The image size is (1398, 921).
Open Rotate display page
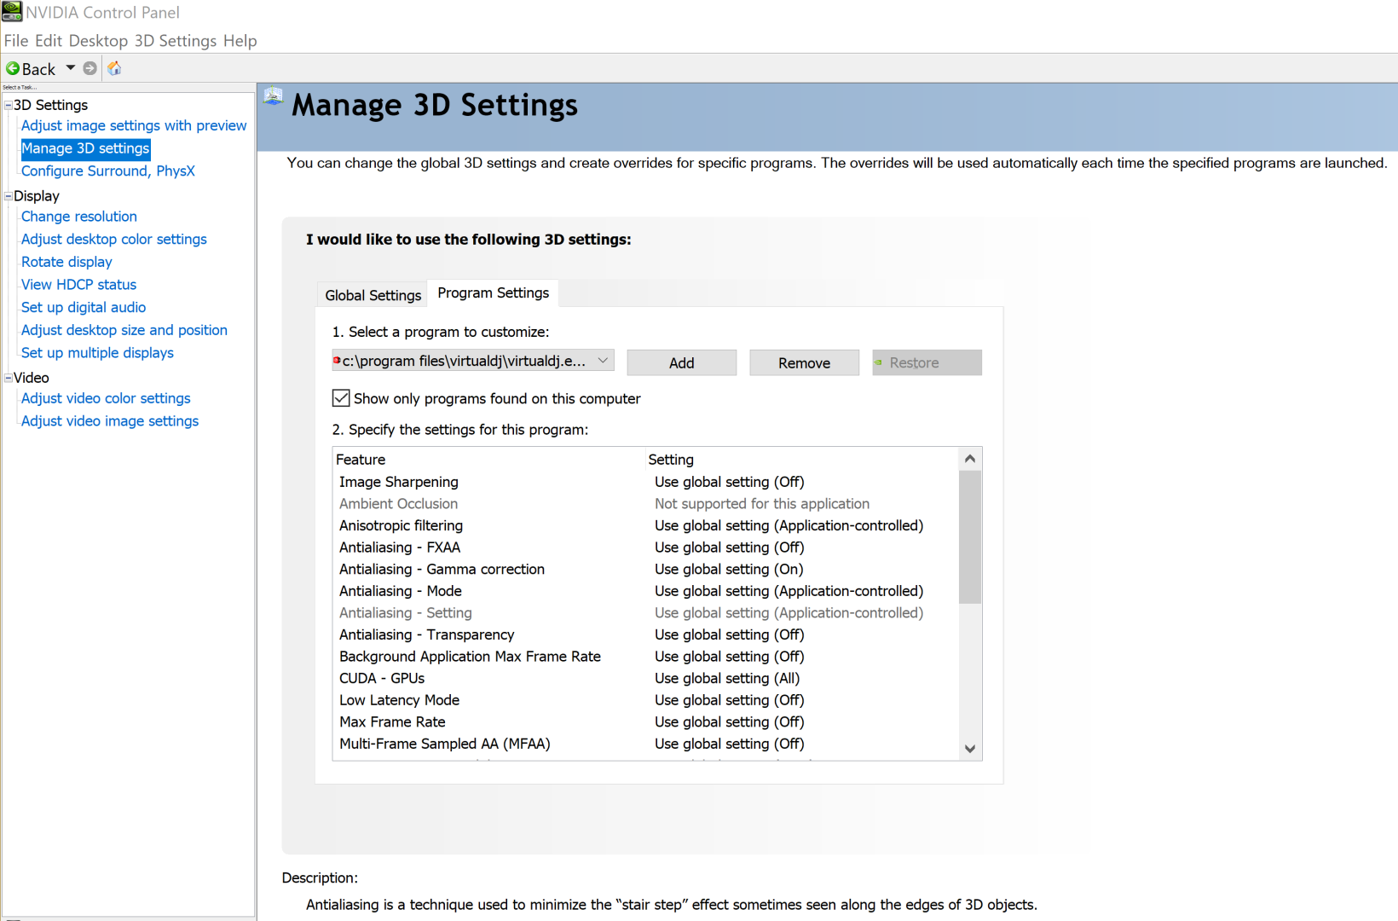point(66,262)
